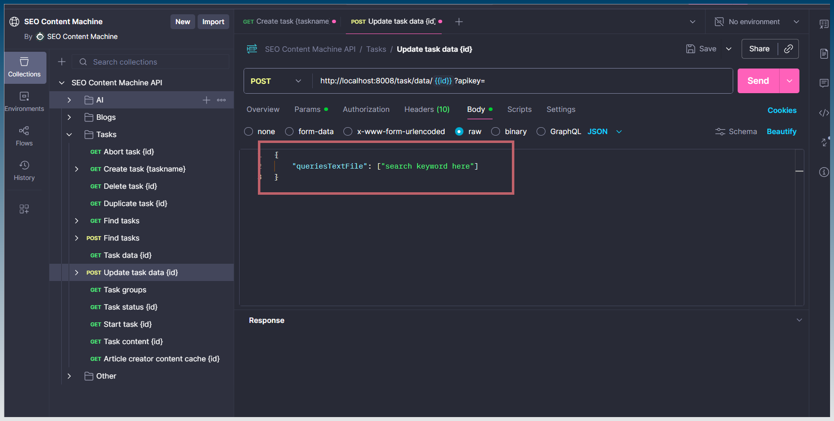834x421 pixels.
Task: Open more options for the AI folder
Action: [x=221, y=100]
